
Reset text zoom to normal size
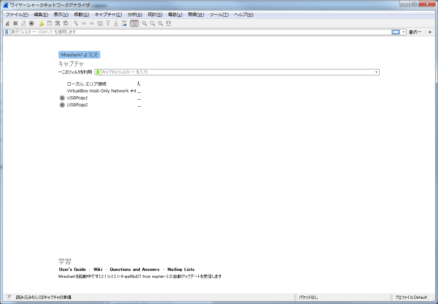[160, 23]
